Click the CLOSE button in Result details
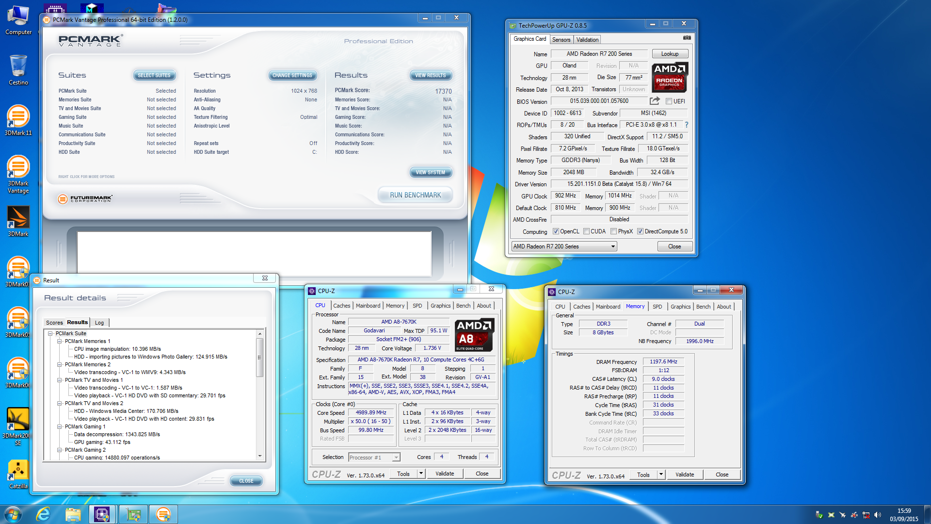 (246, 481)
